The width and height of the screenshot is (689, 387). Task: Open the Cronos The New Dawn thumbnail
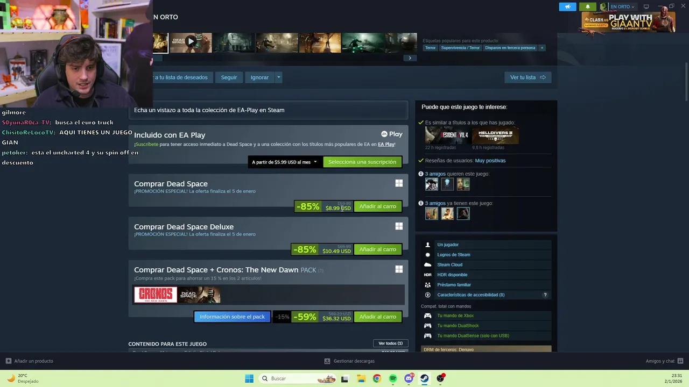[x=156, y=295]
